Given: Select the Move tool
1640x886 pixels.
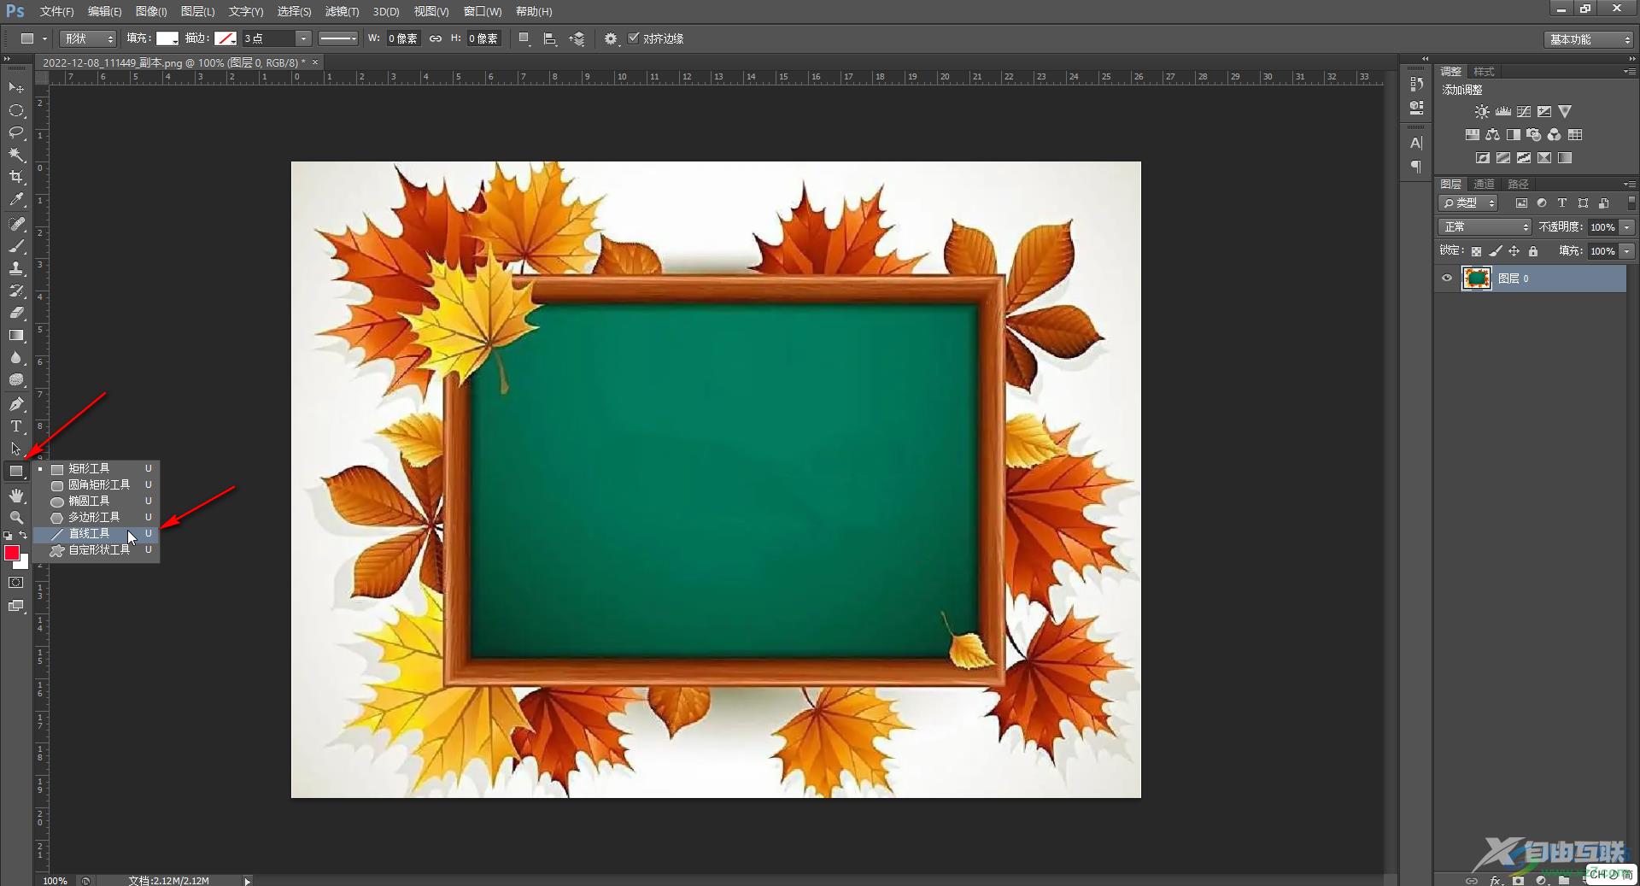Looking at the screenshot, I should [x=16, y=87].
